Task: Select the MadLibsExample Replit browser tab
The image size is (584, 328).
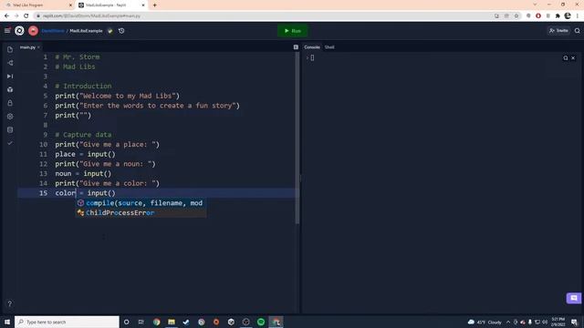Action: pos(111,5)
